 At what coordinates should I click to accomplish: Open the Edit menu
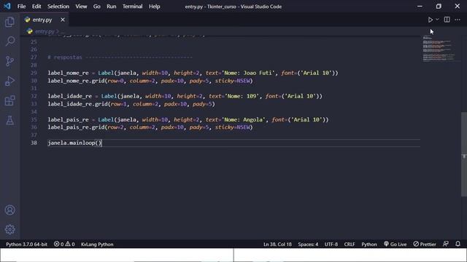pos(36,7)
